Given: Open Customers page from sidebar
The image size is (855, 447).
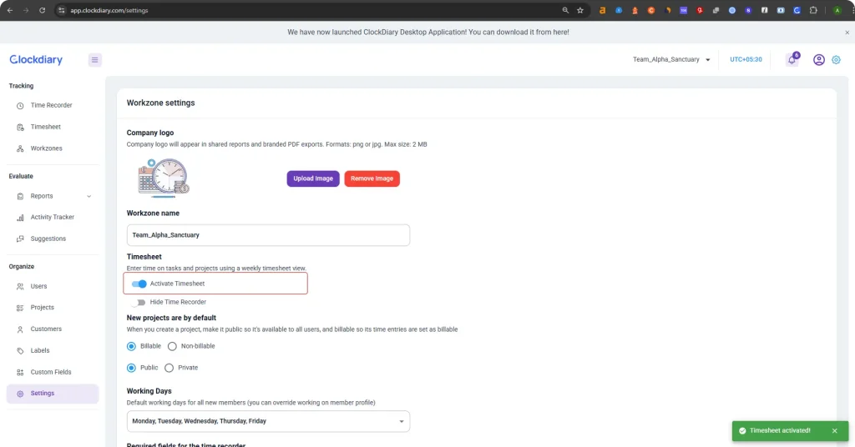Looking at the screenshot, I should (x=46, y=329).
